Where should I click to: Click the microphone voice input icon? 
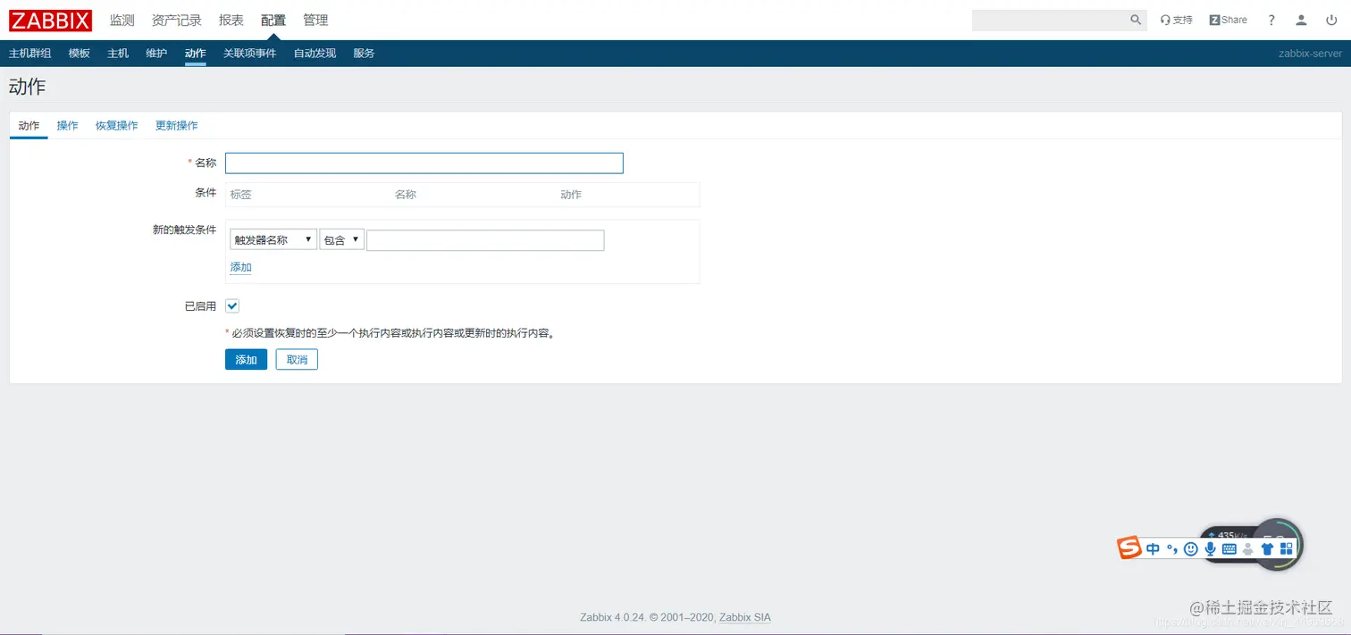tap(1210, 549)
